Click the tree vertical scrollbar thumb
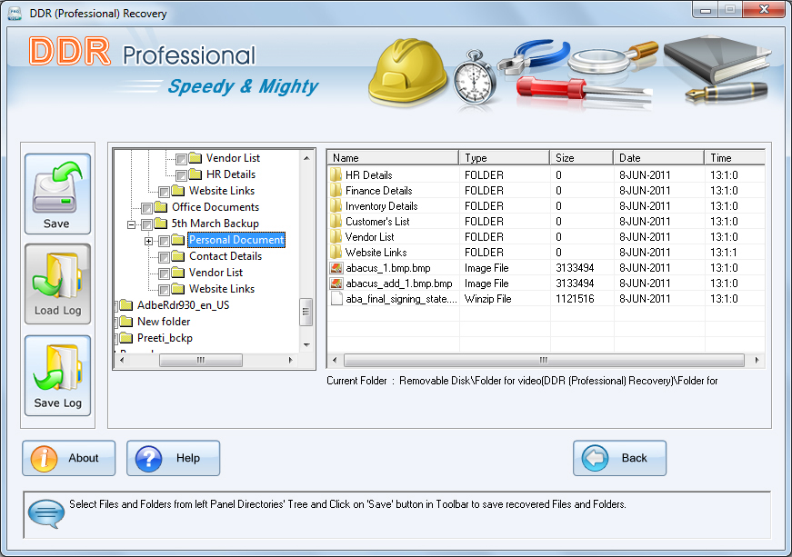The image size is (792, 557). point(306,312)
